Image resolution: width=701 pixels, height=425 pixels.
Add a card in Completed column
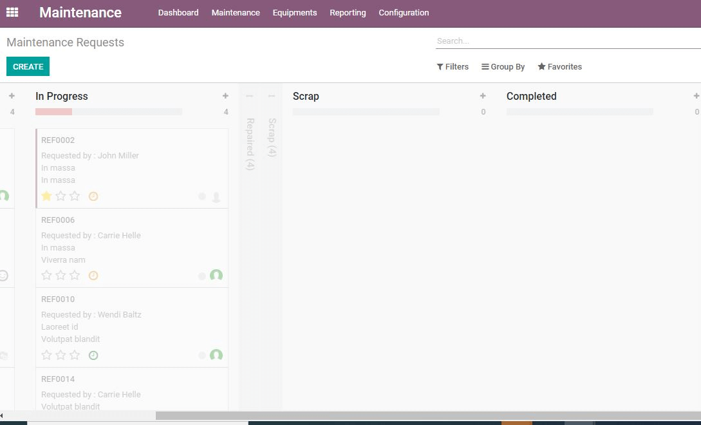point(696,96)
